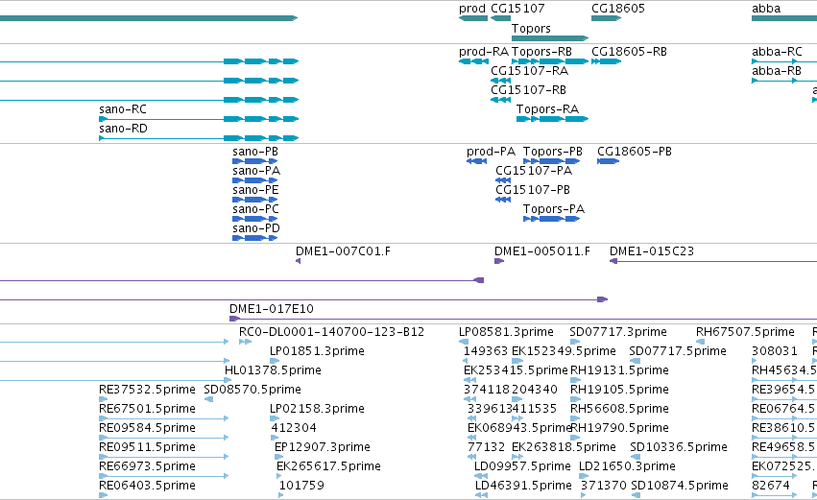
Task: Click EST EK263818.5prime
Action: [x=517, y=457]
